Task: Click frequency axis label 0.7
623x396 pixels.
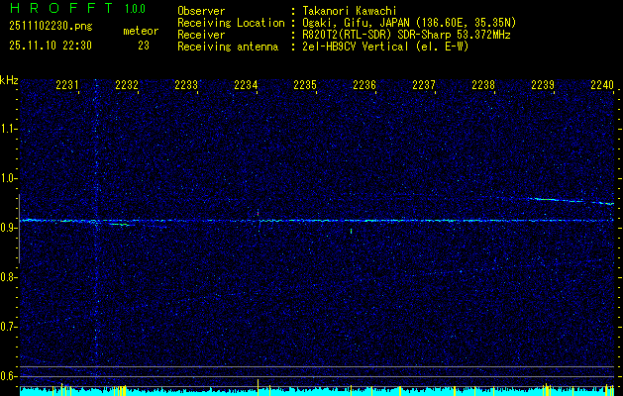Action: [x=8, y=327]
